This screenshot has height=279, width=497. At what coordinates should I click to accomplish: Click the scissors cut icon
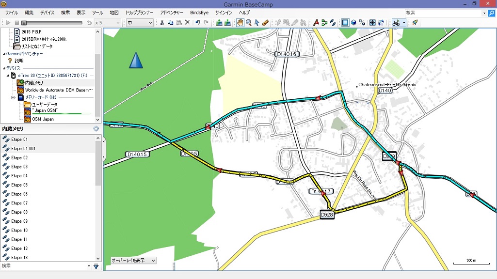(x=162, y=22)
